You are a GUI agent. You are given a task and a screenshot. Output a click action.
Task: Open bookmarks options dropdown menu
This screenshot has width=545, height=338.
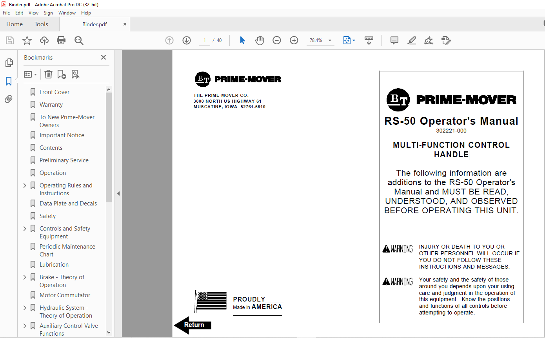(30, 74)
